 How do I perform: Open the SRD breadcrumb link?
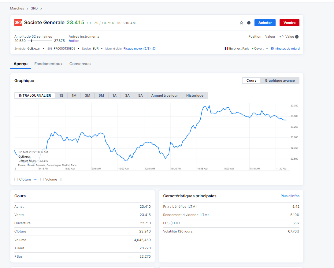[34, 8]
